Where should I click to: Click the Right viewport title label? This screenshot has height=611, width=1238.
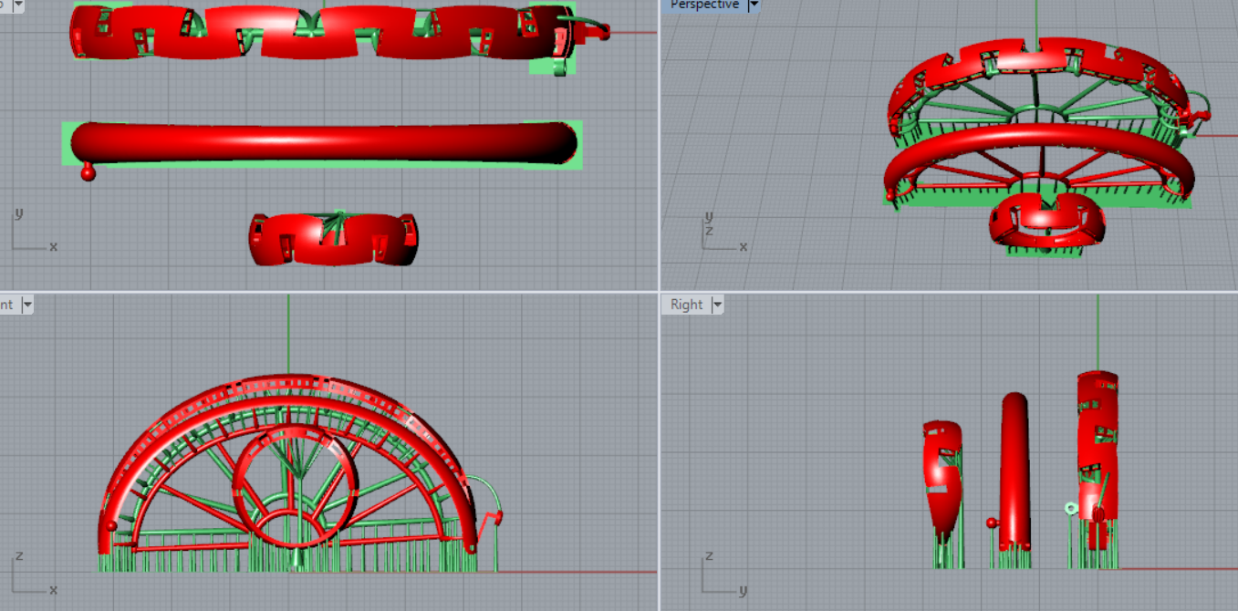pos(686,305)
